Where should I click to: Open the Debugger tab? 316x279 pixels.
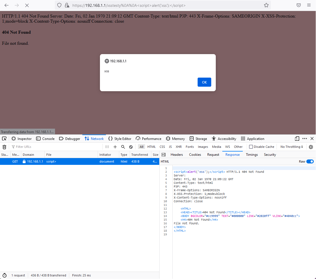(x=70, y=139)
